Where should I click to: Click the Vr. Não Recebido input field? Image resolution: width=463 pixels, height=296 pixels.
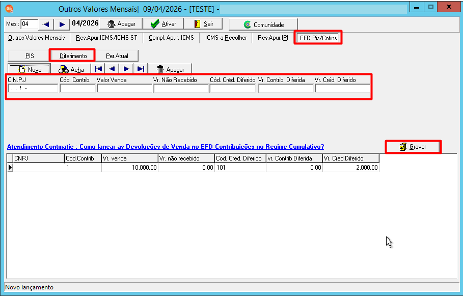pyautogui.click(x=181, y=88)
